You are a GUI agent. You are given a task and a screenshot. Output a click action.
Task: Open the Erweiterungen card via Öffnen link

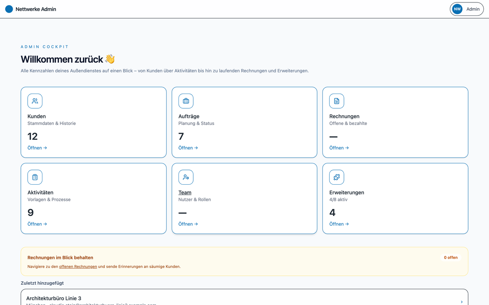pyautogui.click(x=339, y=224)
